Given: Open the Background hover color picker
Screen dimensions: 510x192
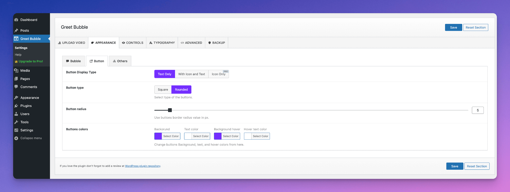Looking at the screenshot, I should (x=227, y=136).
